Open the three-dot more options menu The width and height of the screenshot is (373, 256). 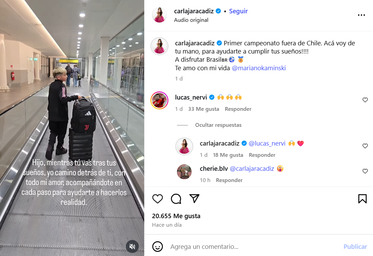tap(361, 15)
